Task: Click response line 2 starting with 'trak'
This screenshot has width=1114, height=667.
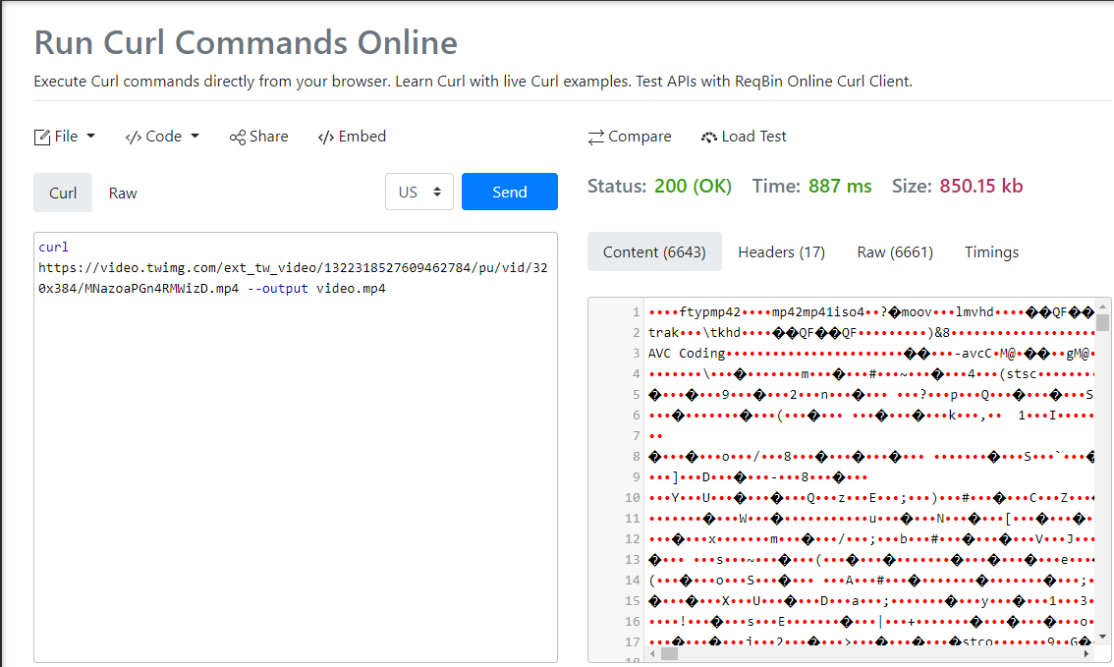Action: pos(871,332)
